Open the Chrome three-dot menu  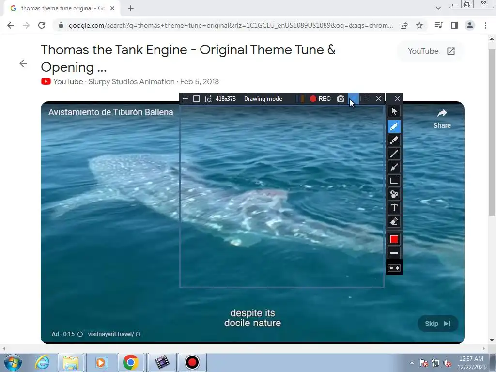click(x=485, y=25)
